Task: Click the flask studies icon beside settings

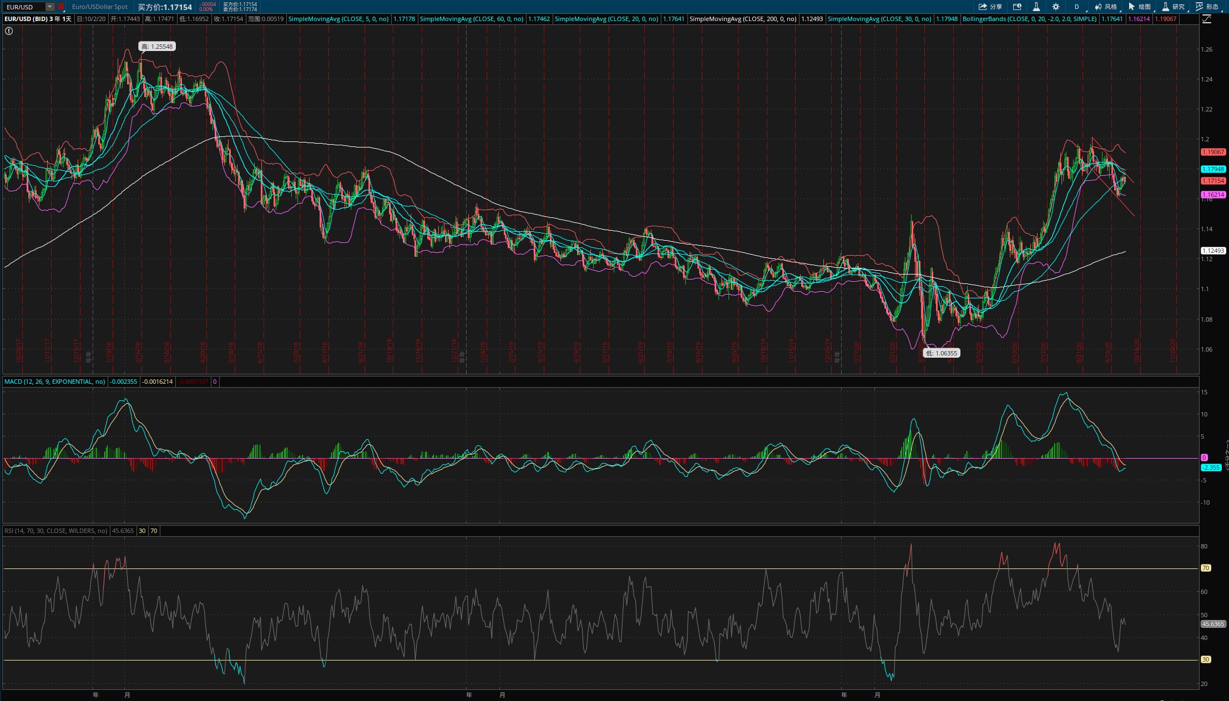Action: (1036, 7)
